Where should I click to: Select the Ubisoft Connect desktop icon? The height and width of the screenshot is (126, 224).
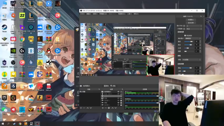coord(40,53)
